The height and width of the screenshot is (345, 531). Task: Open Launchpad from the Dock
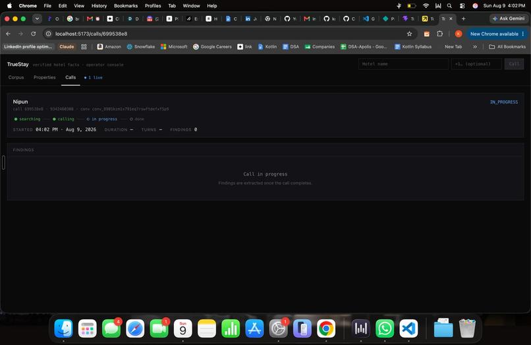pyautogui.click(x=88, y=329)
